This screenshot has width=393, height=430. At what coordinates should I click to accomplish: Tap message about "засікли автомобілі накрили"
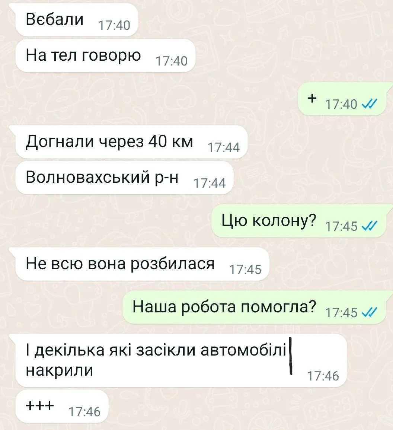(x=181, y=360)
